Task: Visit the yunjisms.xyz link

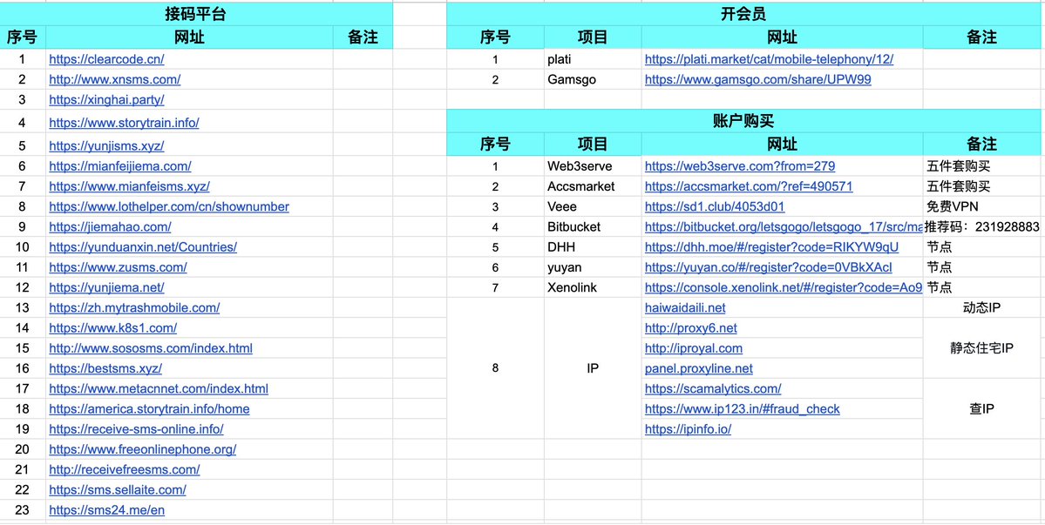Action: click(106, 145)
